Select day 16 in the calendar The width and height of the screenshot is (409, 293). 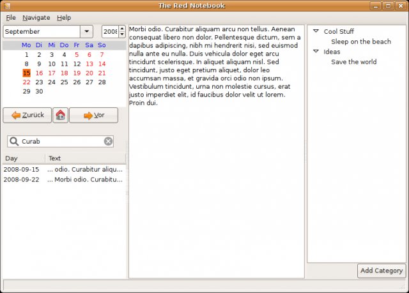(x=39, y=73)
